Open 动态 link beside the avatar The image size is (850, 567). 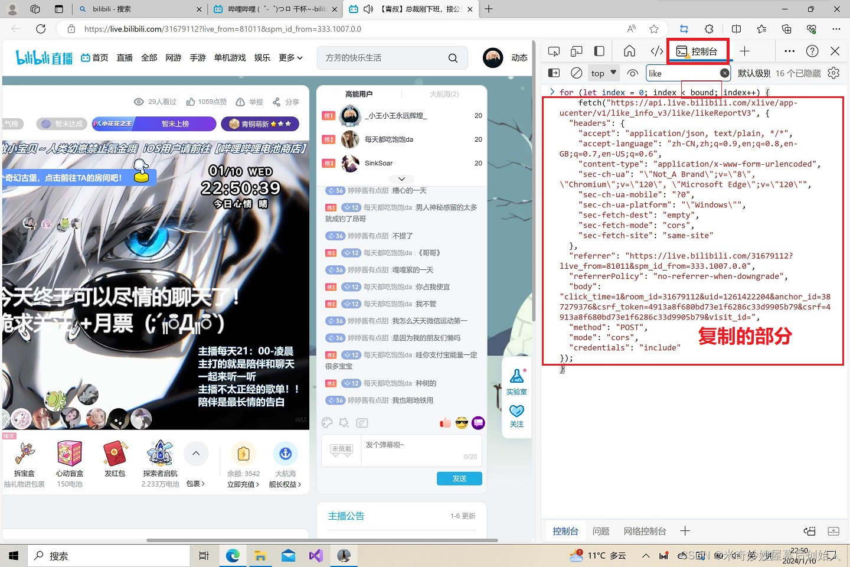pyautogui.click(x=519, y=57)
